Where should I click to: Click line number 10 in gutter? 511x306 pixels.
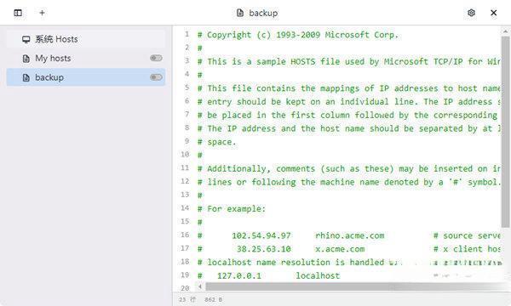(185, 155)
